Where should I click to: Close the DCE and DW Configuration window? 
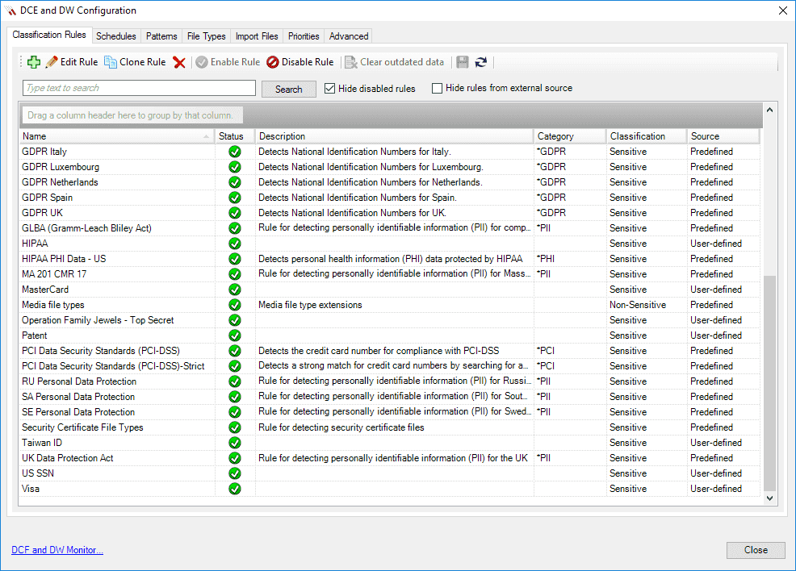pyautogui.click(x=783, y=10)
